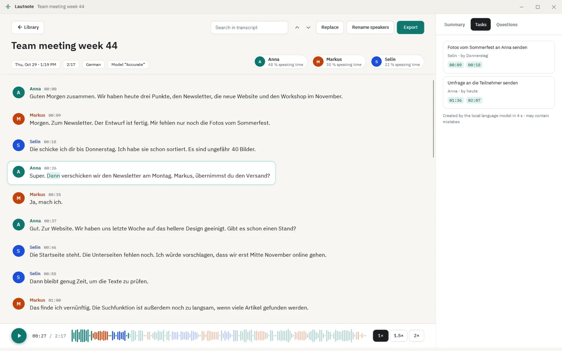This screenshot has width=562, height=351.
Task: Open the Replace dialog
Action: click(x=330, y=27)
